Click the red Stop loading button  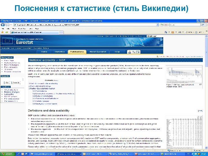pos(166,25)
